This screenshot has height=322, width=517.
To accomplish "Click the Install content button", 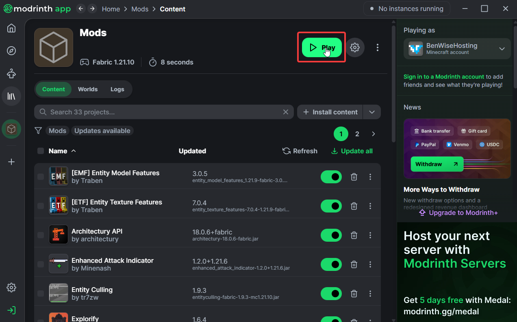I will click(x=330, y=112).
